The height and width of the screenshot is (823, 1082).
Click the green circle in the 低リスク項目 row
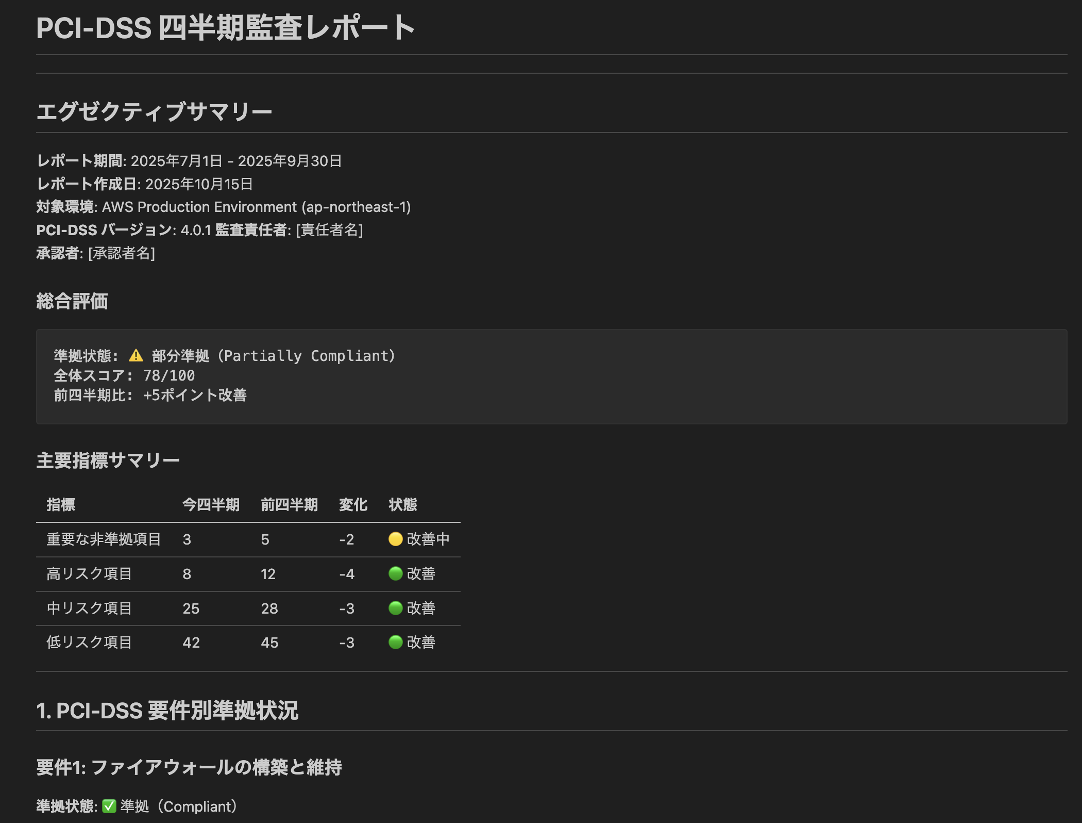(395, 642)
